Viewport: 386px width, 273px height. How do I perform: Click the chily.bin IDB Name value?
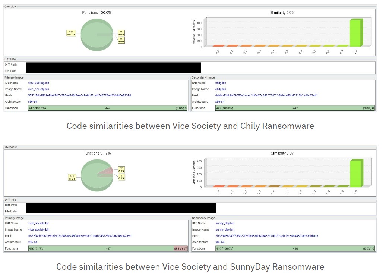click(x=221, y=83)
